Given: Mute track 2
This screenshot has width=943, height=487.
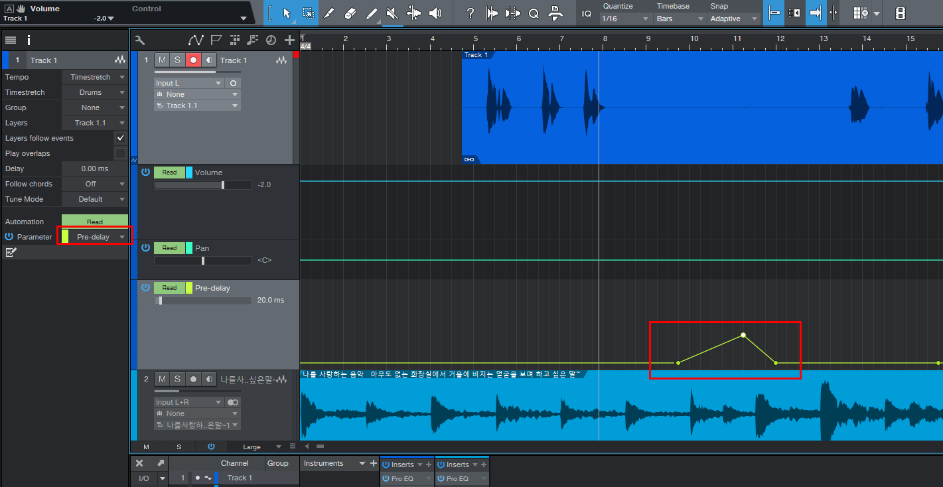Looking at the screenshot, I should [x=162, y=379].
